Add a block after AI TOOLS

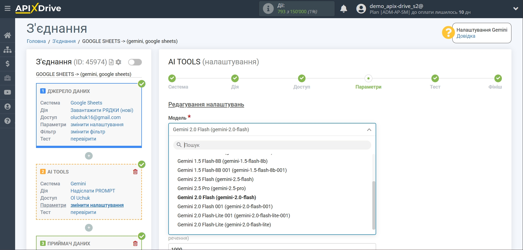(89, 228)
